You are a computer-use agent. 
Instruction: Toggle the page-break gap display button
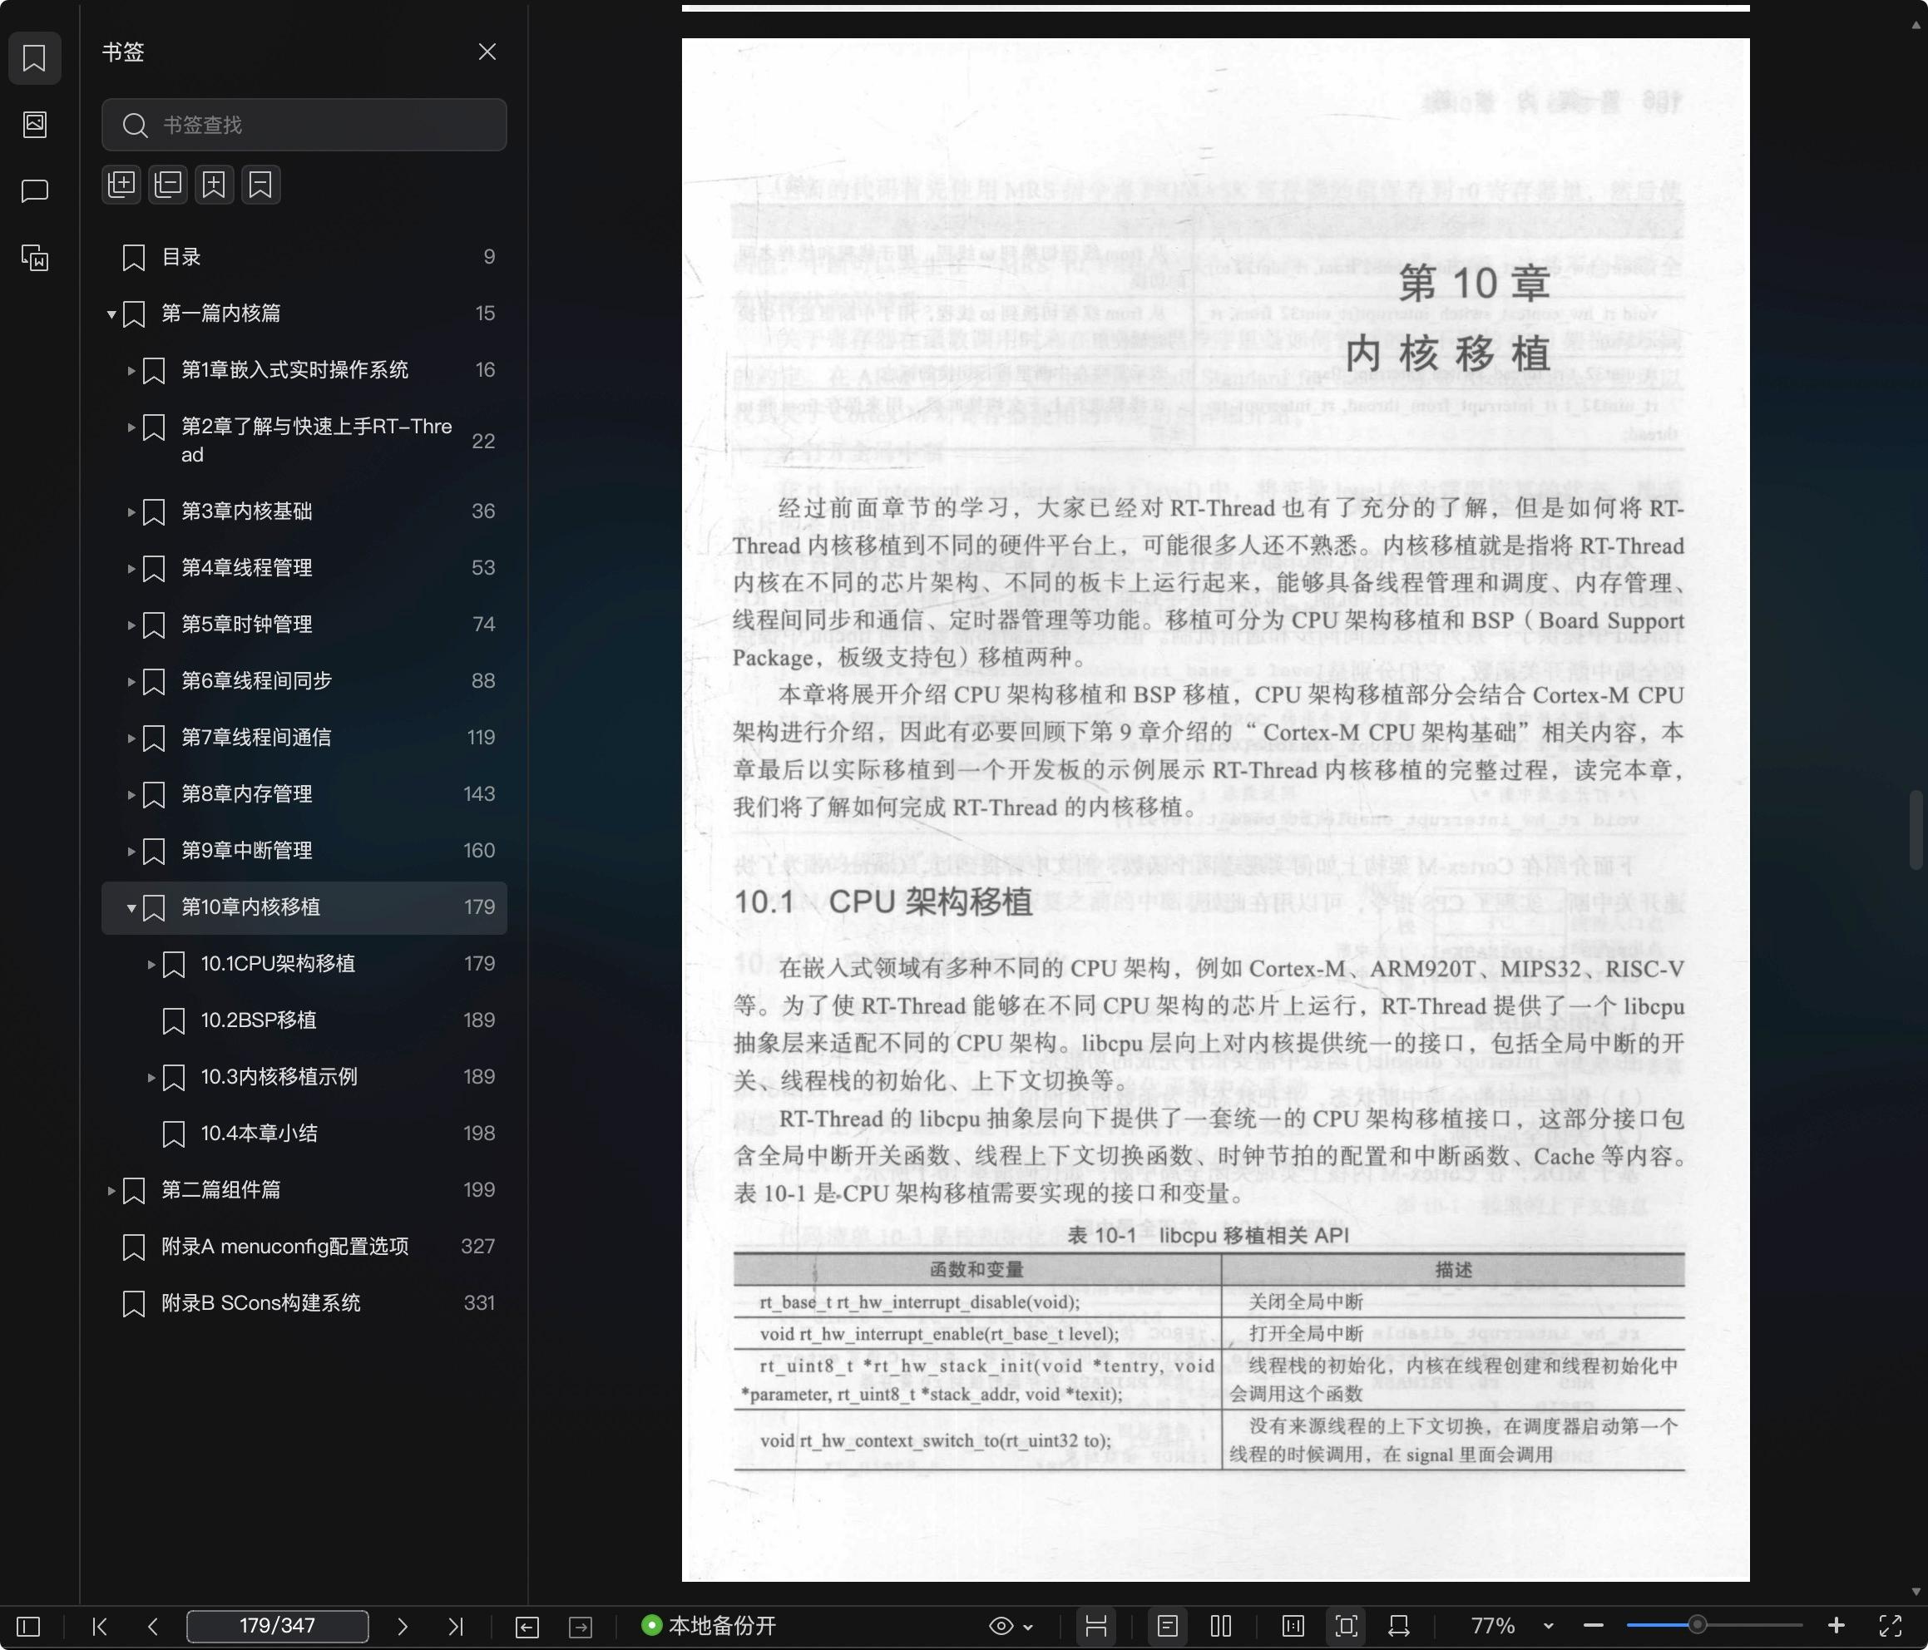click(1096, 1626)
